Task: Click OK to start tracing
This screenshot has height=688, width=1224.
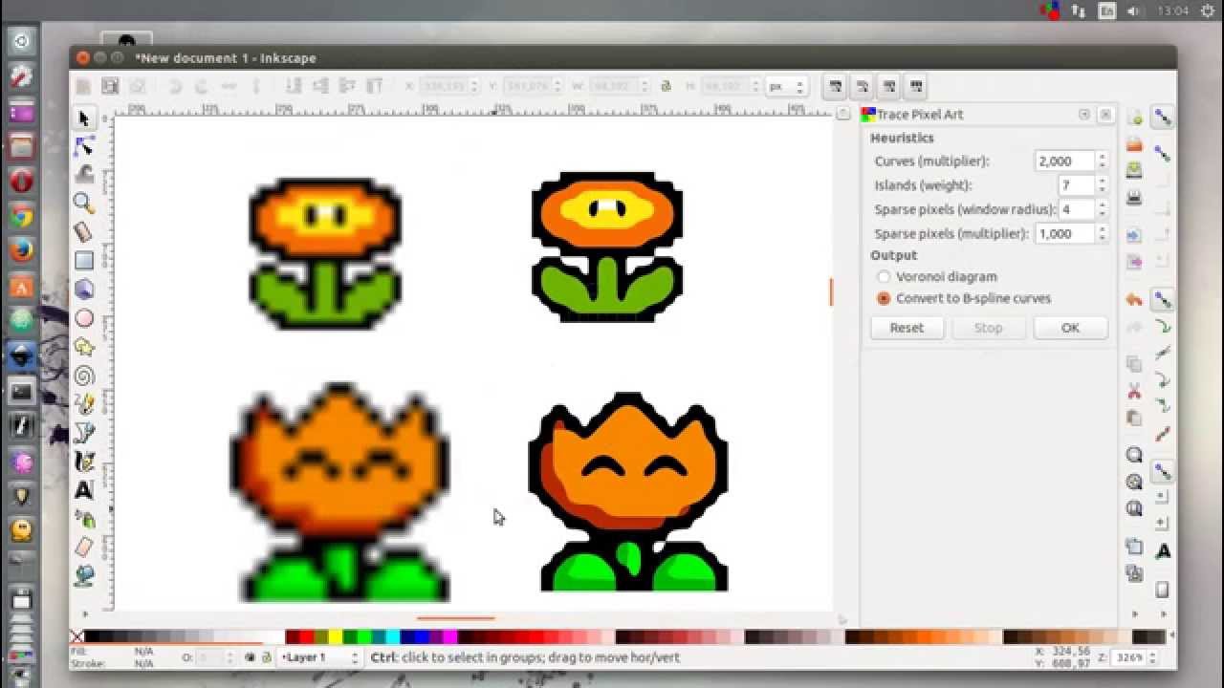Action: coord(1070,328)
